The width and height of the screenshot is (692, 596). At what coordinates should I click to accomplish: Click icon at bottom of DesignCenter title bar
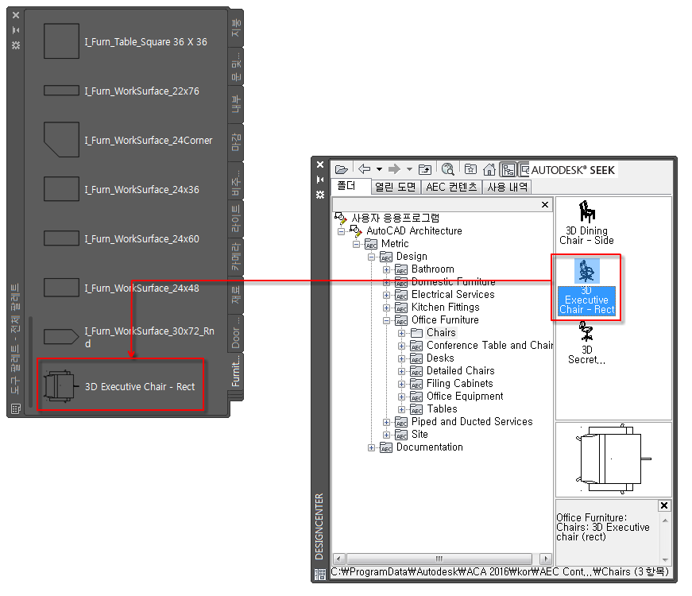[320, 574]
